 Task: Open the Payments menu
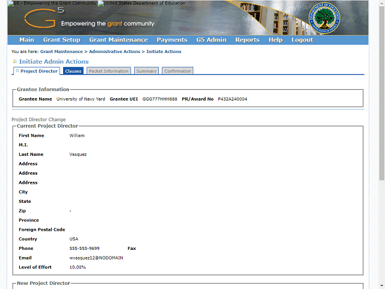(x=172, y=40)
